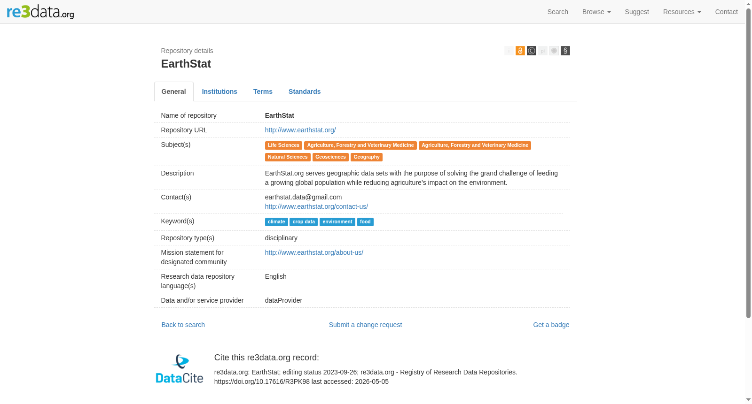This screenshot has width=752, height=404.
Task: Switch to the Terms tab
Action: (x=263, y=91)
